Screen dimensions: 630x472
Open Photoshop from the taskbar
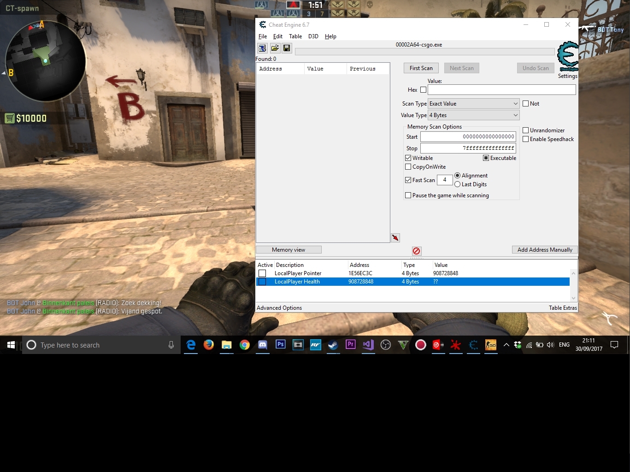(280, 345)
